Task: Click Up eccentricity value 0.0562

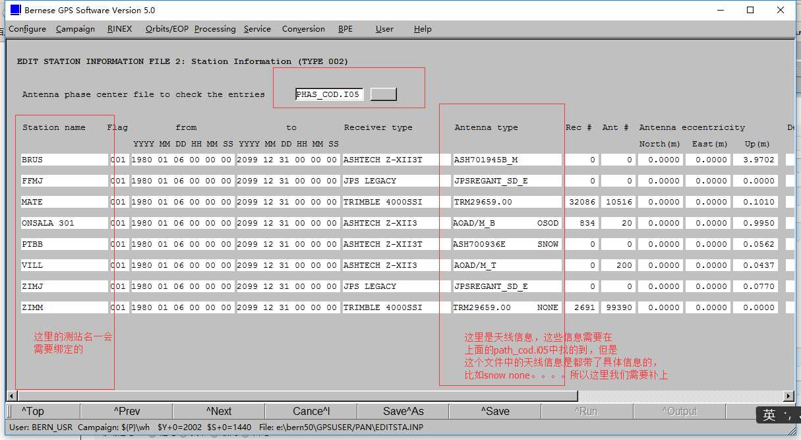Action: [x=755, y=244]
